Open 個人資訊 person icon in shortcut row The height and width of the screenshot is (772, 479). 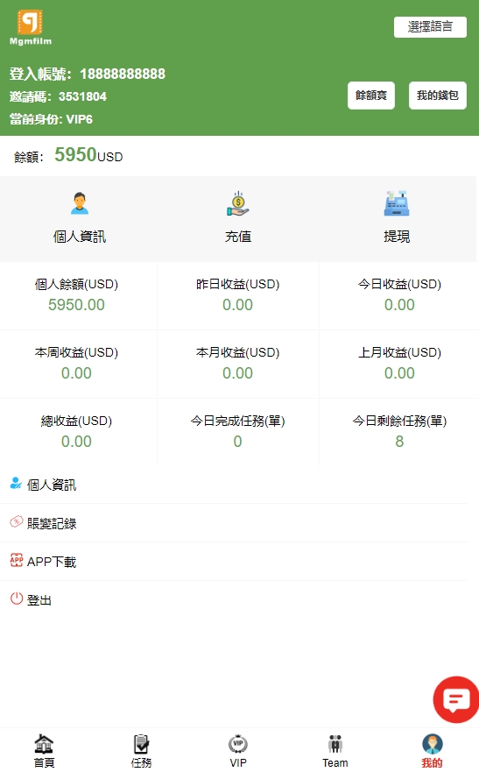(x=80, y=204)
